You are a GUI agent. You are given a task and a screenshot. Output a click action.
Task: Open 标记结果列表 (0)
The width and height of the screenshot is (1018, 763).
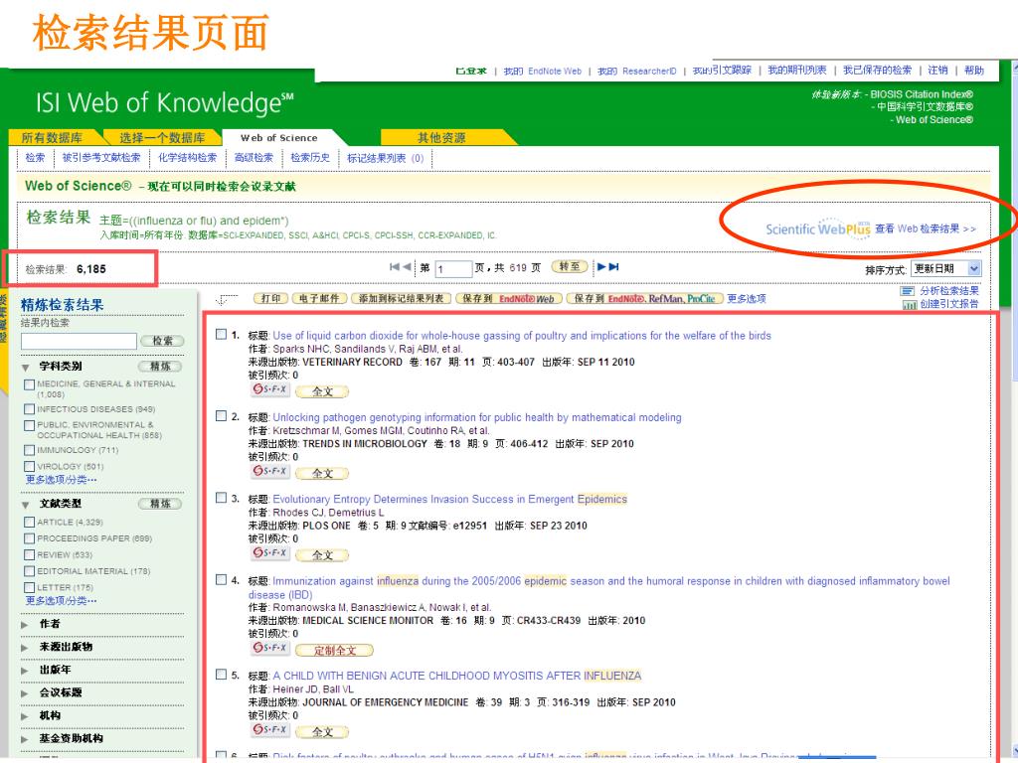pos(386,158)
